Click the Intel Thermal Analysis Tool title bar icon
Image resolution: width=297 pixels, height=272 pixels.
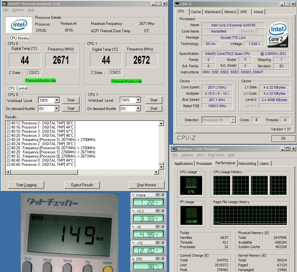tap(5, 4)
